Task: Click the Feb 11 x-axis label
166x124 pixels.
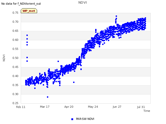Action: [x=21, y=107]
